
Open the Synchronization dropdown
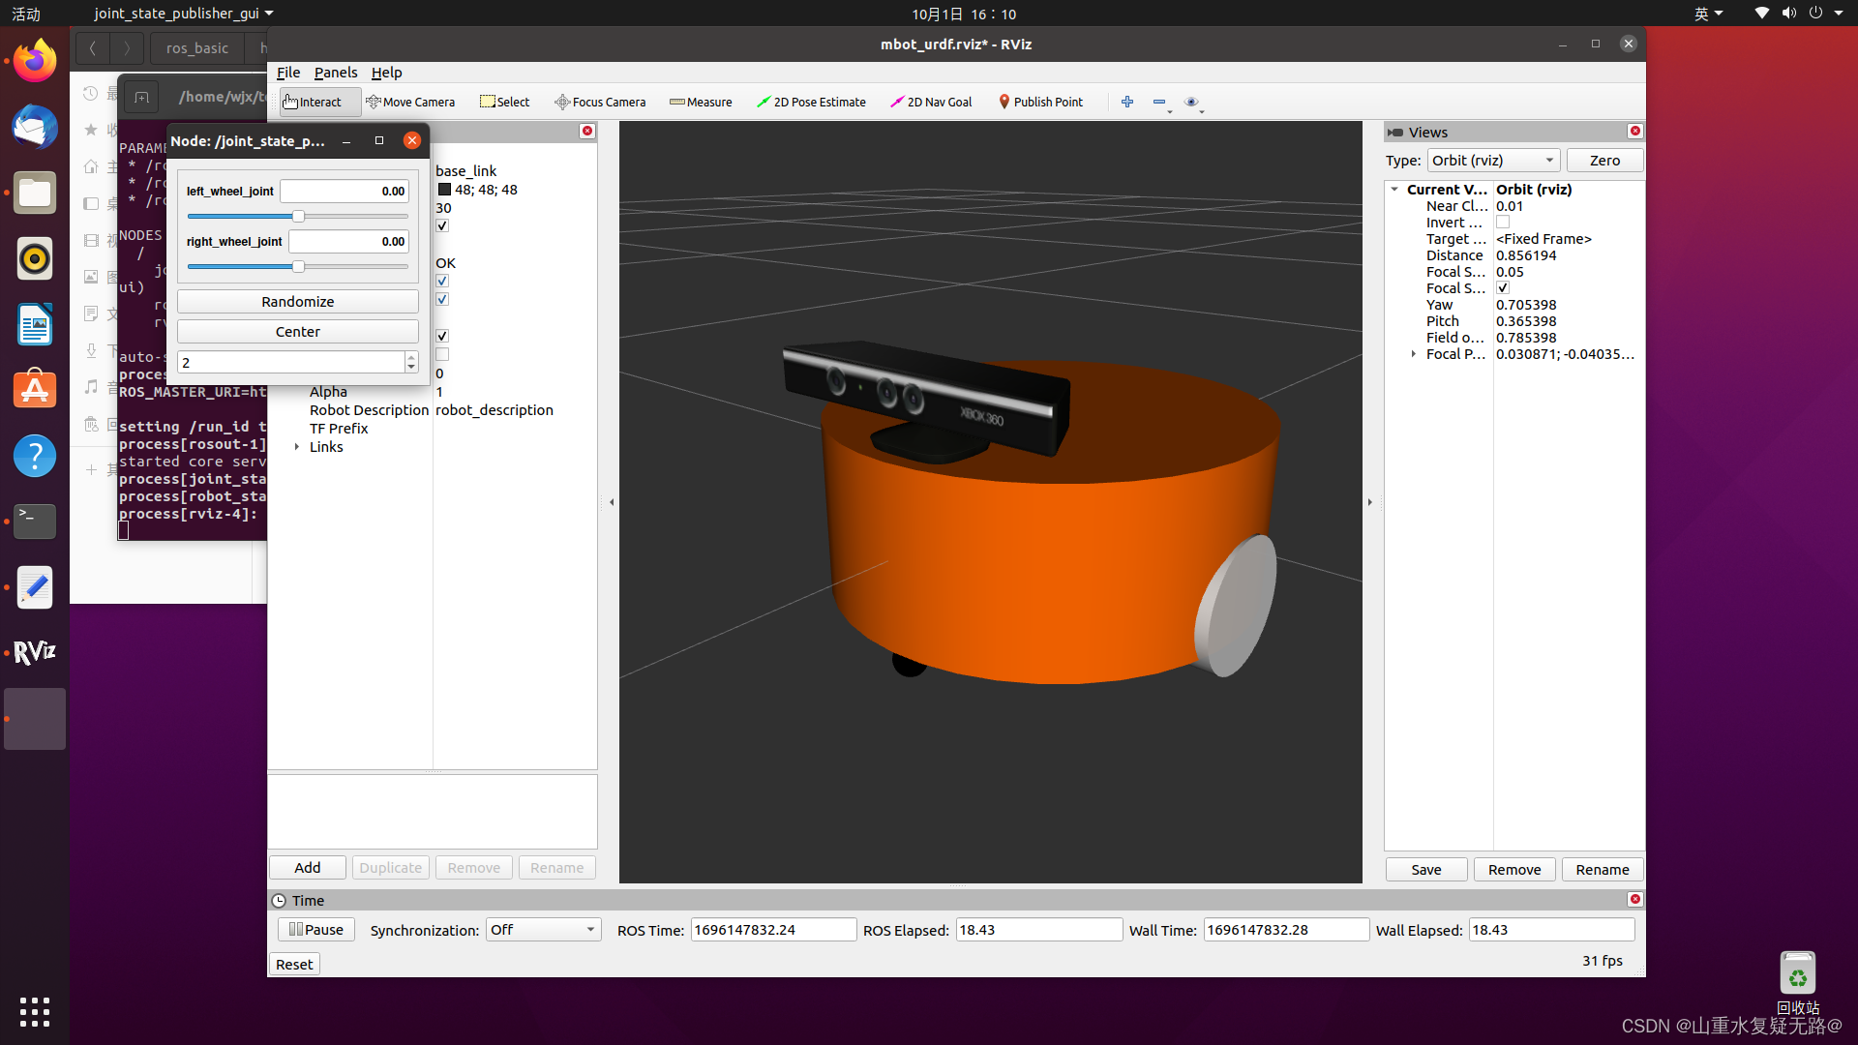coord(543,930)
